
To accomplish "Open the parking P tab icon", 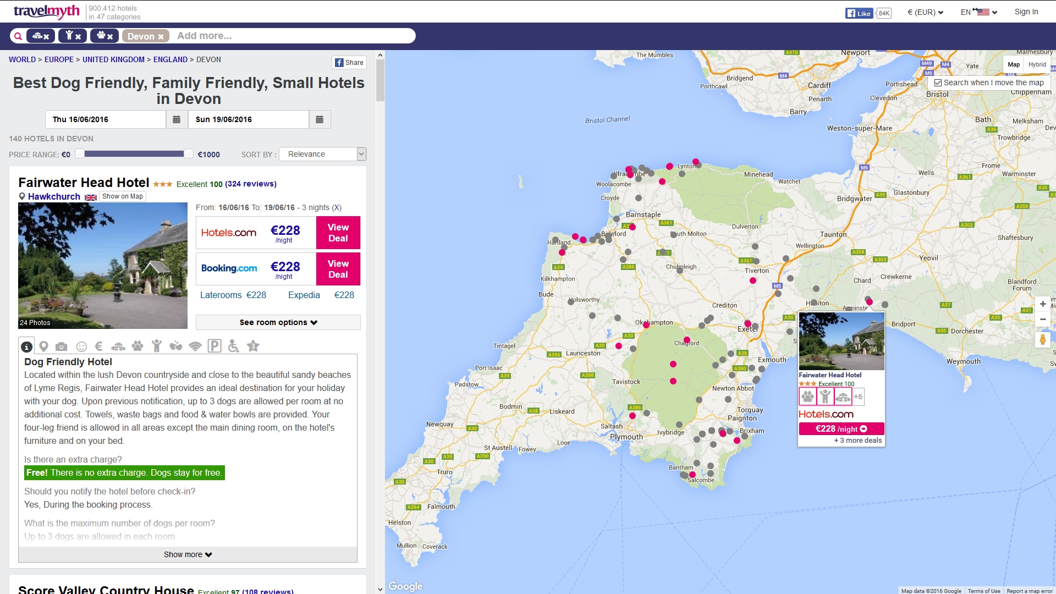I will [215, 346].
